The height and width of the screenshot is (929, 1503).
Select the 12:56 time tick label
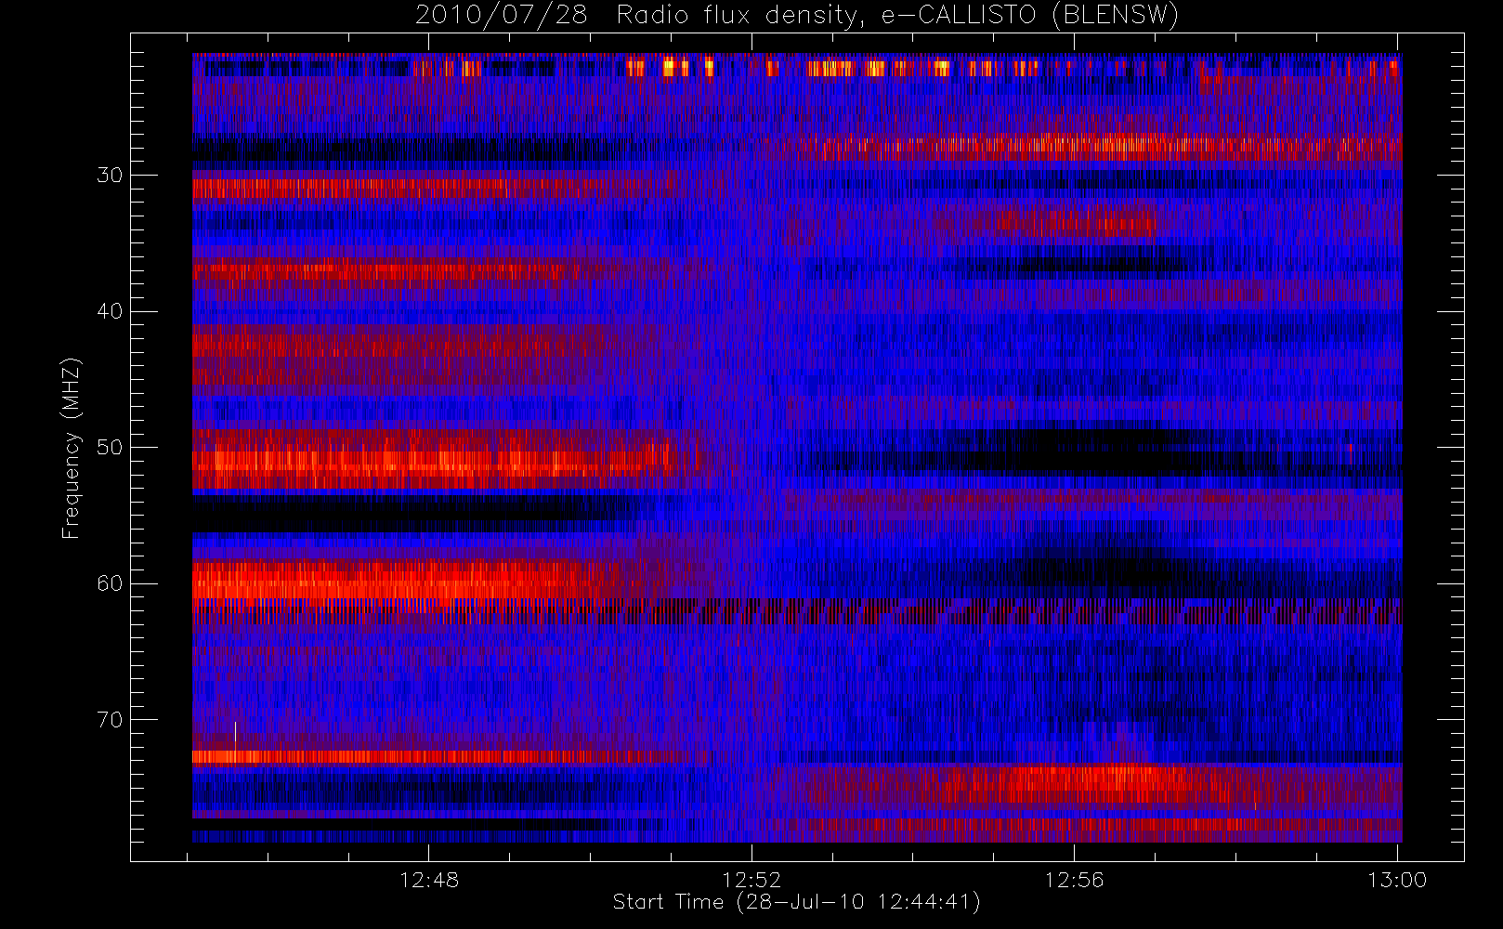pyautogui.click(x=1074, y=880)
